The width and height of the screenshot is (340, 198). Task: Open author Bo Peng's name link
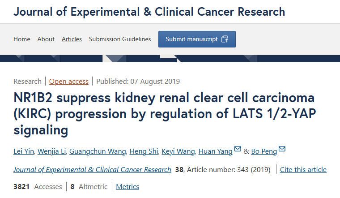point(264,151)
